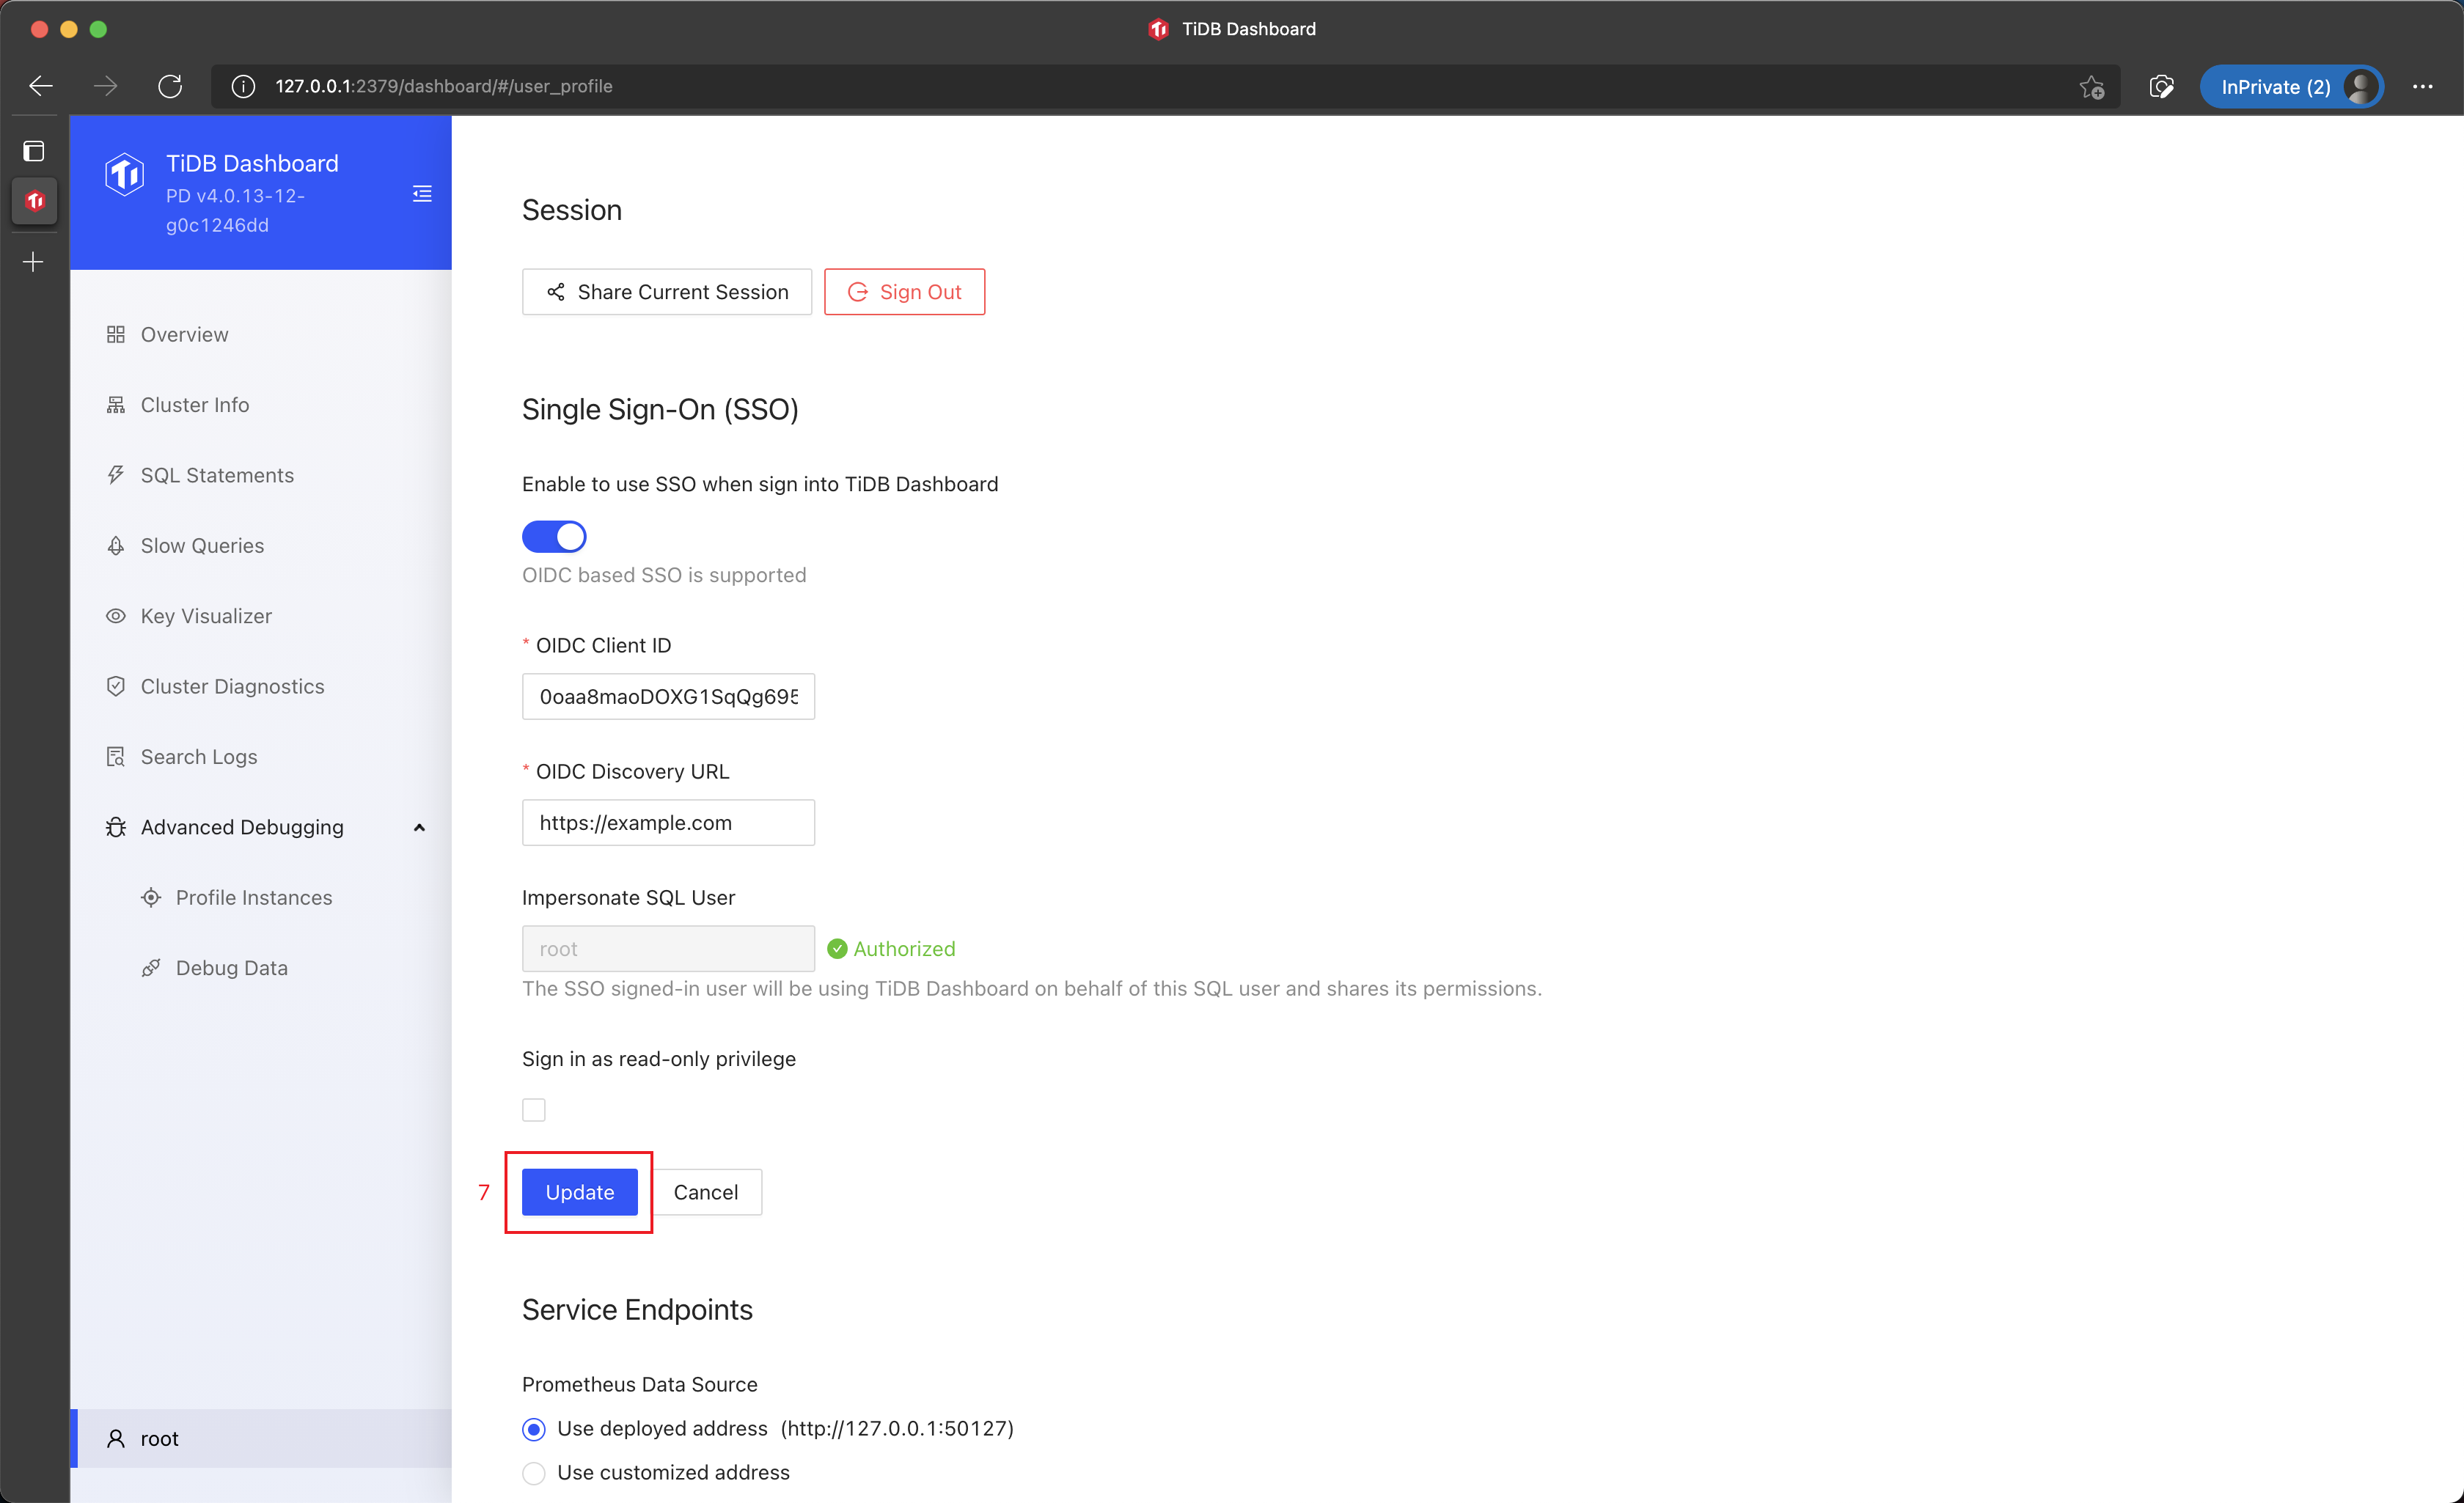This screenshot has height=1503, width=2464.
Task: Disable the SSO sign-in toggle
Action: tap(554, 536)
